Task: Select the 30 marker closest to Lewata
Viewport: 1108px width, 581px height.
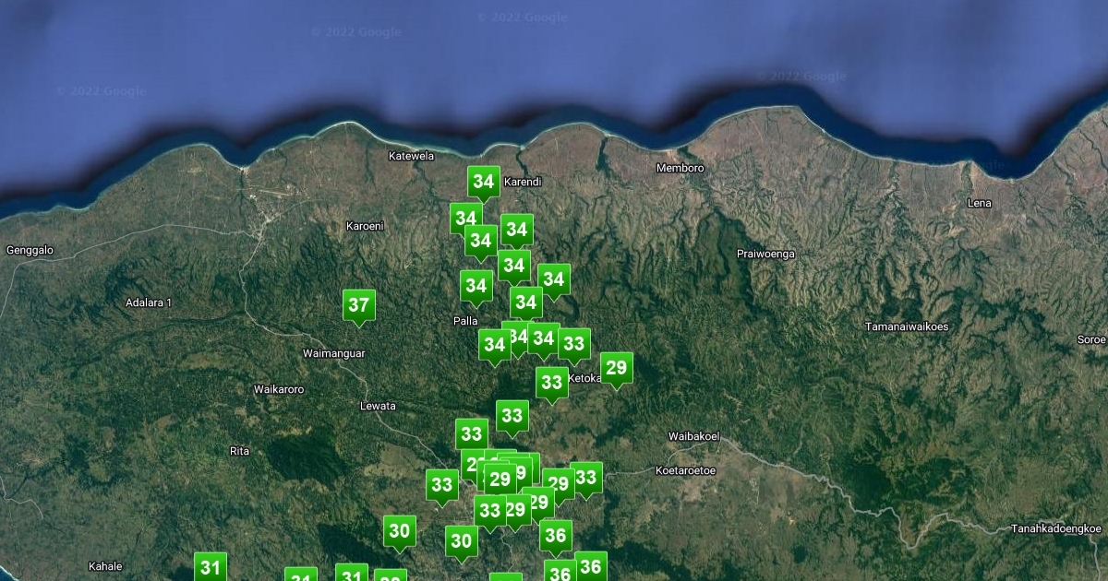Action: click(400, 531)
